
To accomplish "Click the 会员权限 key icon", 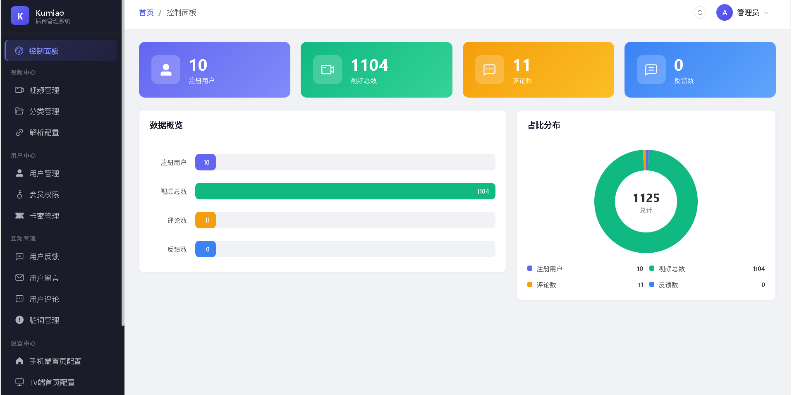I will tap(19, 194).
